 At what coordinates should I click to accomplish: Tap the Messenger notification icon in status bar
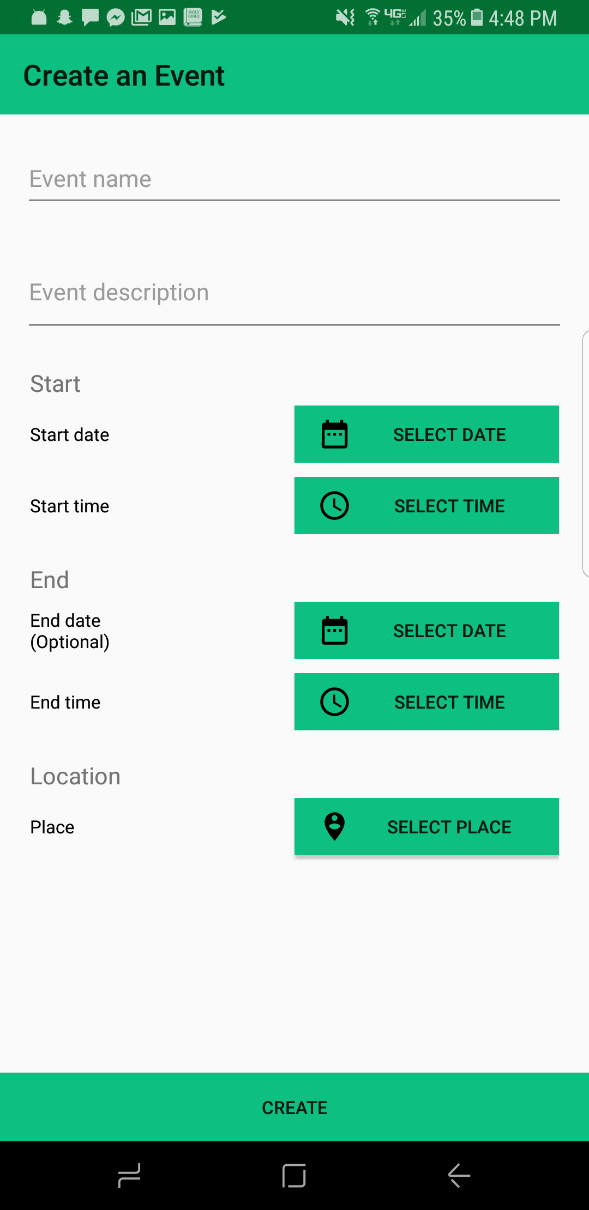[116, 18]
